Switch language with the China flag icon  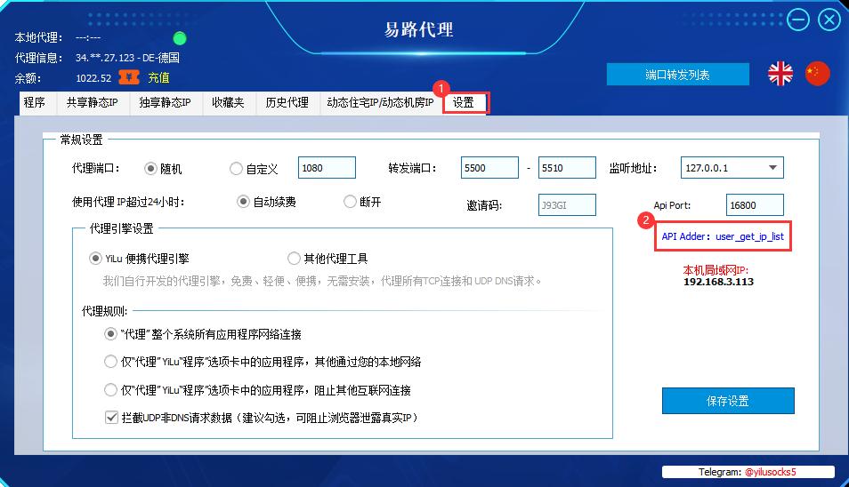(x=817, y=74)
